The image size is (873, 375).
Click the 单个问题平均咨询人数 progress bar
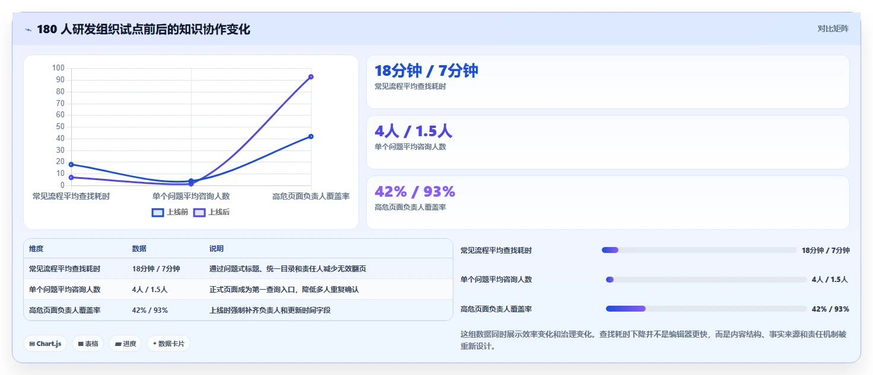pos(706,280)
